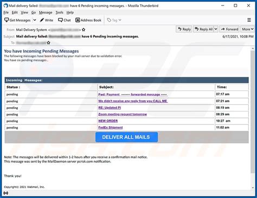Image resolution: width=257 pixels, height=198 pixels.
Task: Open the Message menu
Action: [x=46, y=13]
